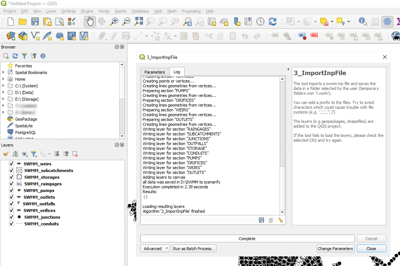Toggle the SWMM_subcatchments layer checkbox
The width and height of the screenshot is (400, 266).
[x=11, y=171]
